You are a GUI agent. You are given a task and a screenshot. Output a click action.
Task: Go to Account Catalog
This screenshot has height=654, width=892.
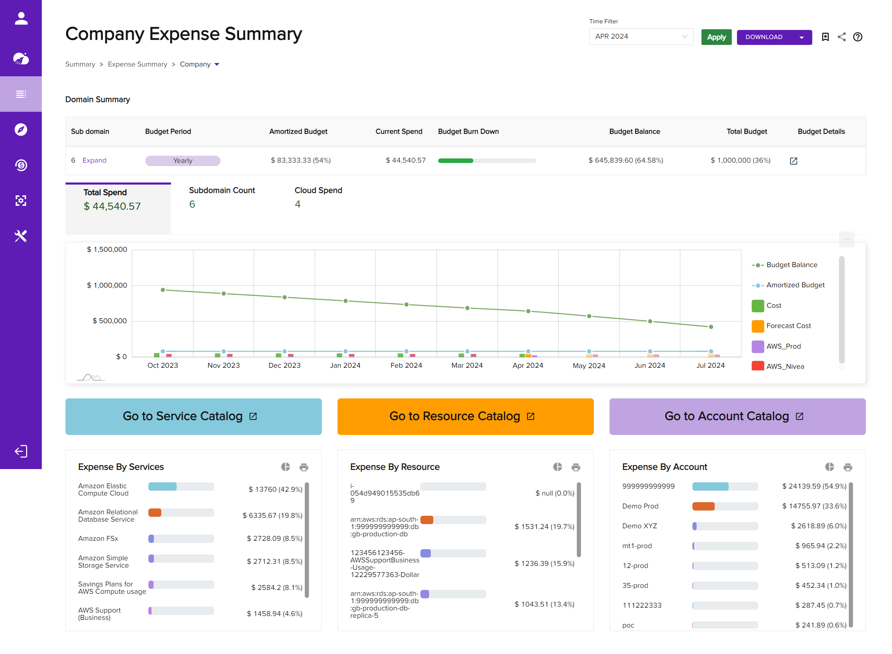(x=737, y=416)
